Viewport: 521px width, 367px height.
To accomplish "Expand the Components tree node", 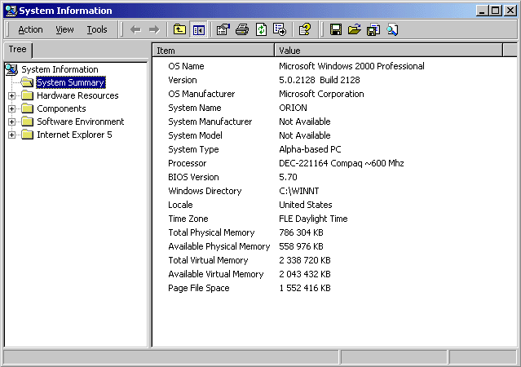I will click(x=12, y=108).
